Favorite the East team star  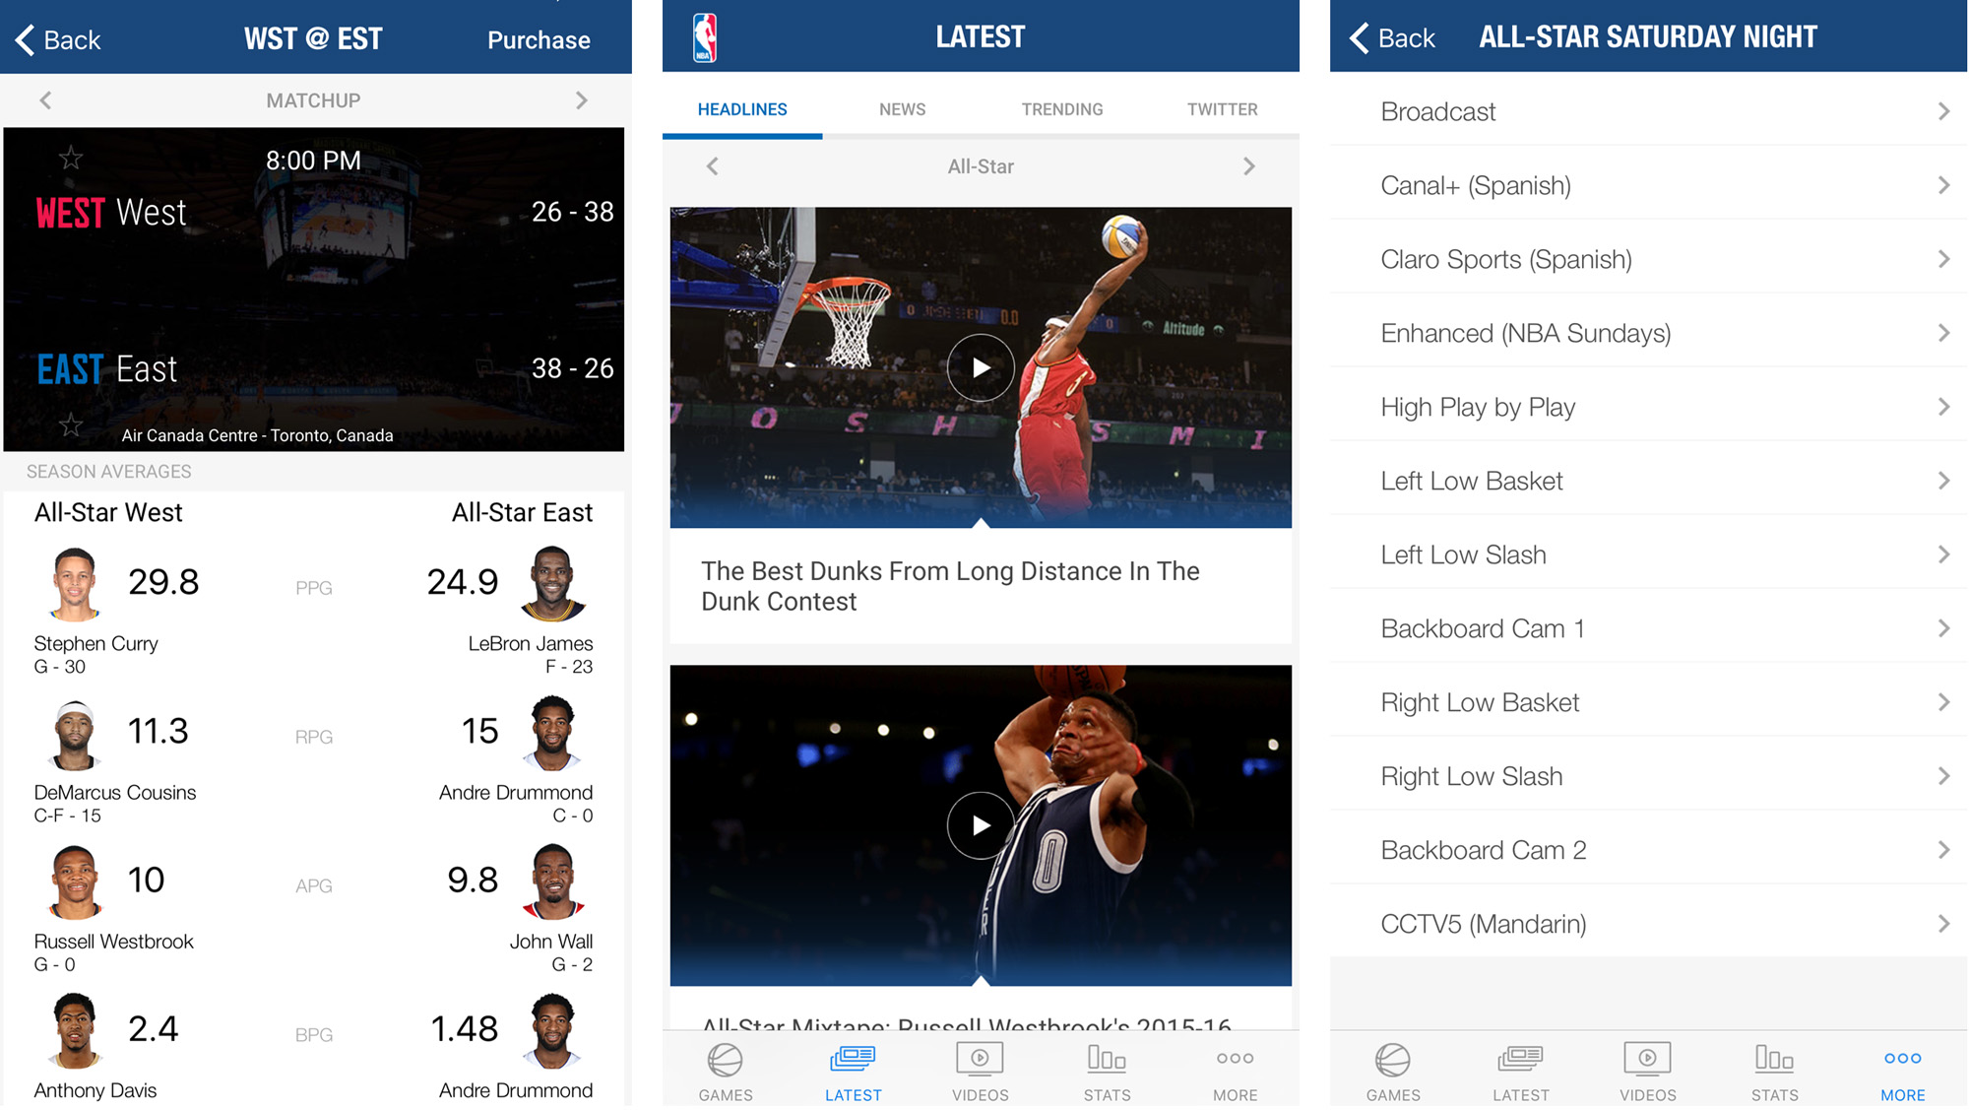pos(71,425)
